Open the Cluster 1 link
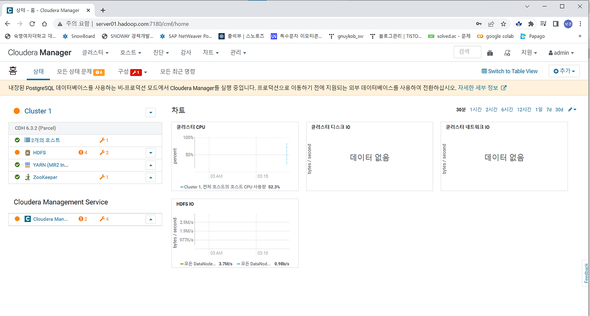The image size is (590, 316). [x=38, y=111]
